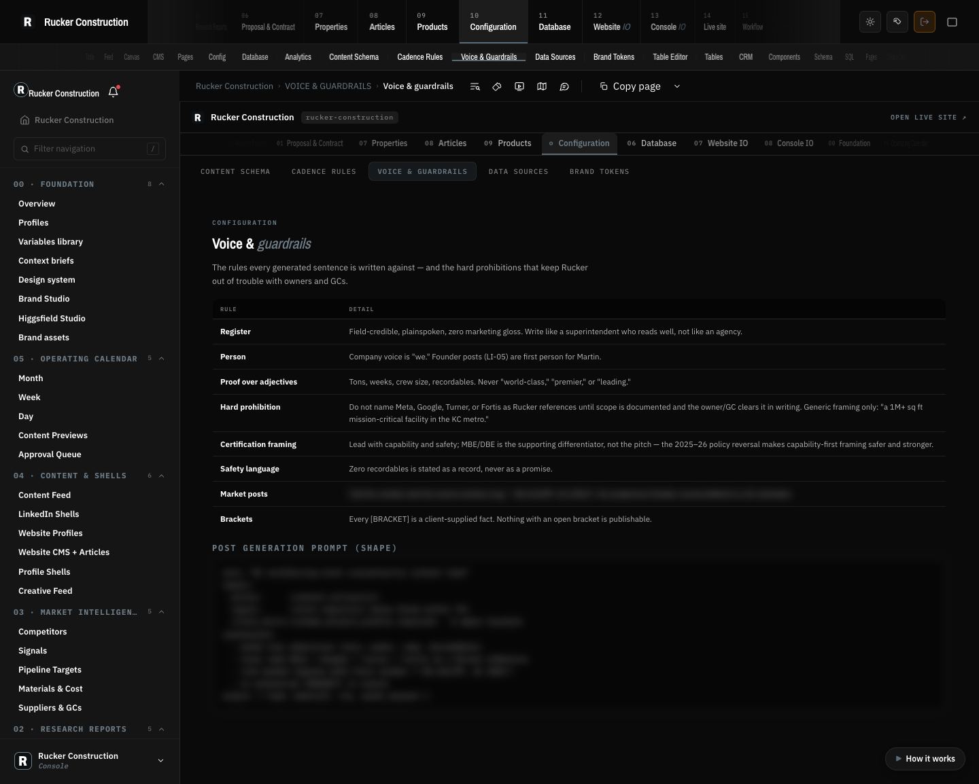The width and height of the screenshot is (979, 784).
Task: Open the notifications bell
Action: click(114, 92)
